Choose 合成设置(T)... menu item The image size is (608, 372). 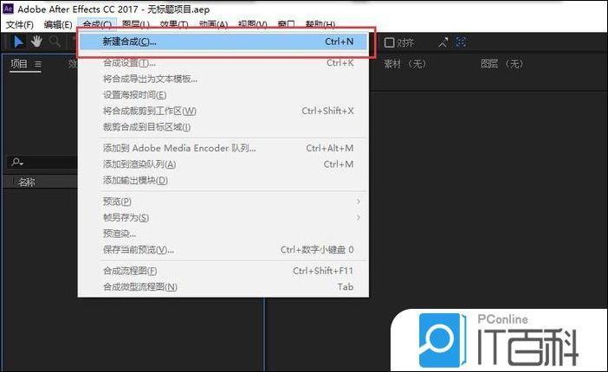223,63
